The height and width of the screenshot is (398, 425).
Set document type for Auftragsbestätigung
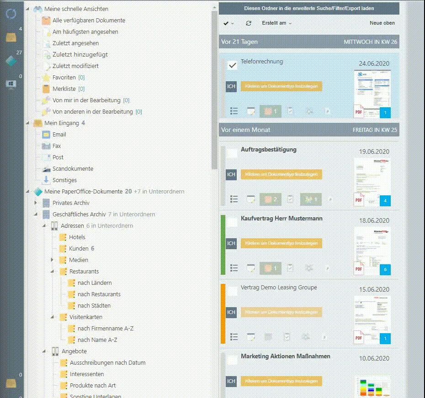coord(282,174)
